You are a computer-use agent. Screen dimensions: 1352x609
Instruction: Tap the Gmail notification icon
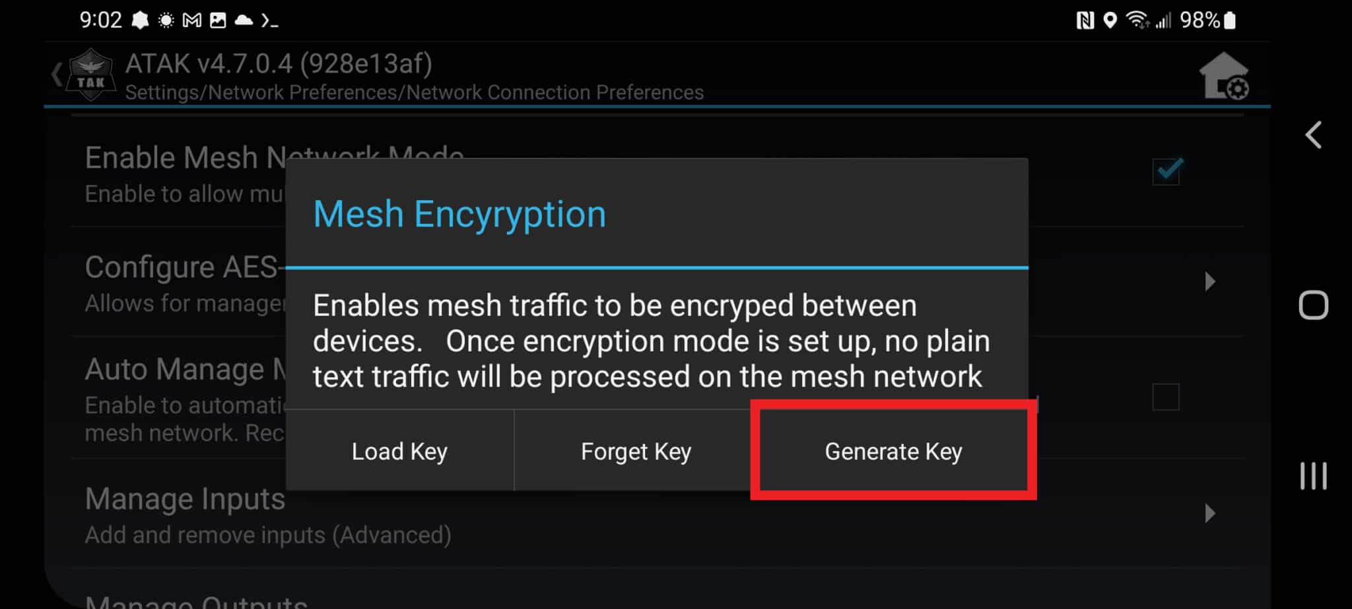(191, 20)
